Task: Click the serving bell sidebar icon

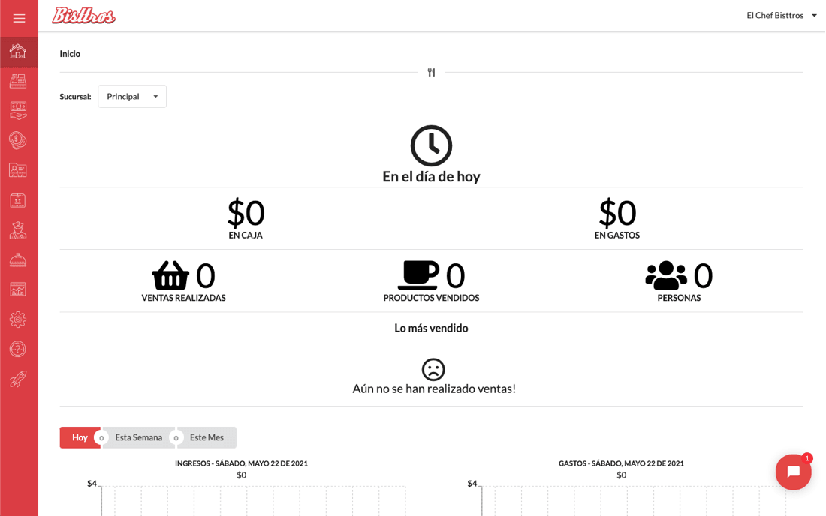Action: 18,259
